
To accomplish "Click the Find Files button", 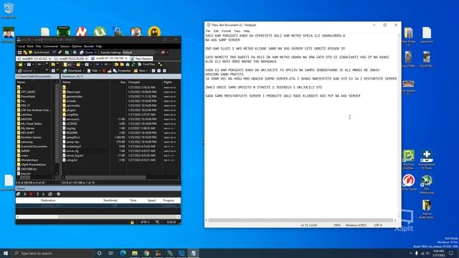I will (x=146, y=64).
